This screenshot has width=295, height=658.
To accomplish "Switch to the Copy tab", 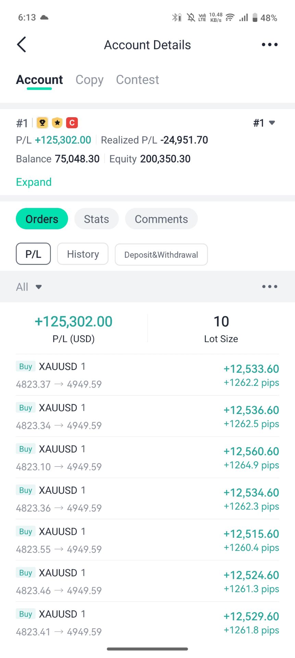I will click(x=89, y=80).
